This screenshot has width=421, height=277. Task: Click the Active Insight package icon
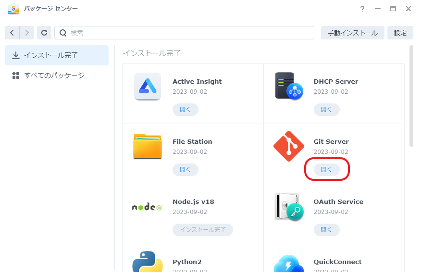coord(148,87)
